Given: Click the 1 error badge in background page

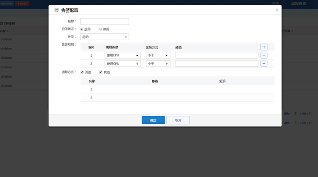Looking at the screenshot, I should click(22, 3).
